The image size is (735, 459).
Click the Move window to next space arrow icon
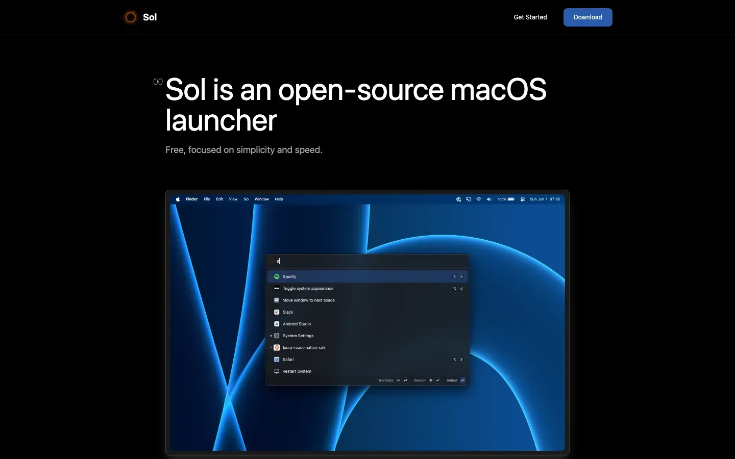tap(277, 300)
